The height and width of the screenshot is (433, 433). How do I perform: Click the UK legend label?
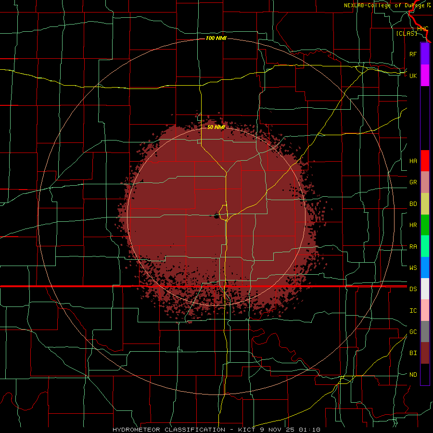[x=413, y=76]
